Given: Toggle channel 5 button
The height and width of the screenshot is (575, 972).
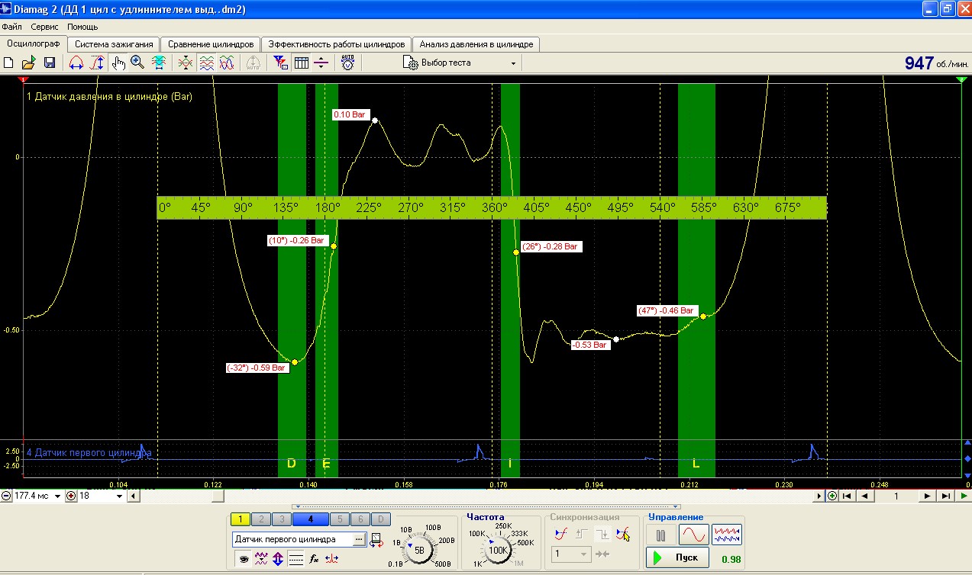Looking at the screenshot, I should coord(341,519).
